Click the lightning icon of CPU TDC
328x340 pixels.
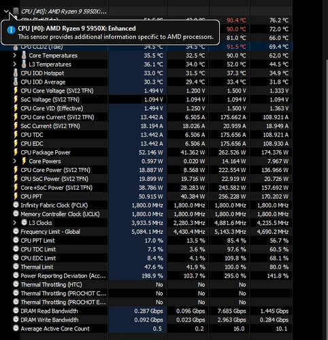[x=16, y=135]
